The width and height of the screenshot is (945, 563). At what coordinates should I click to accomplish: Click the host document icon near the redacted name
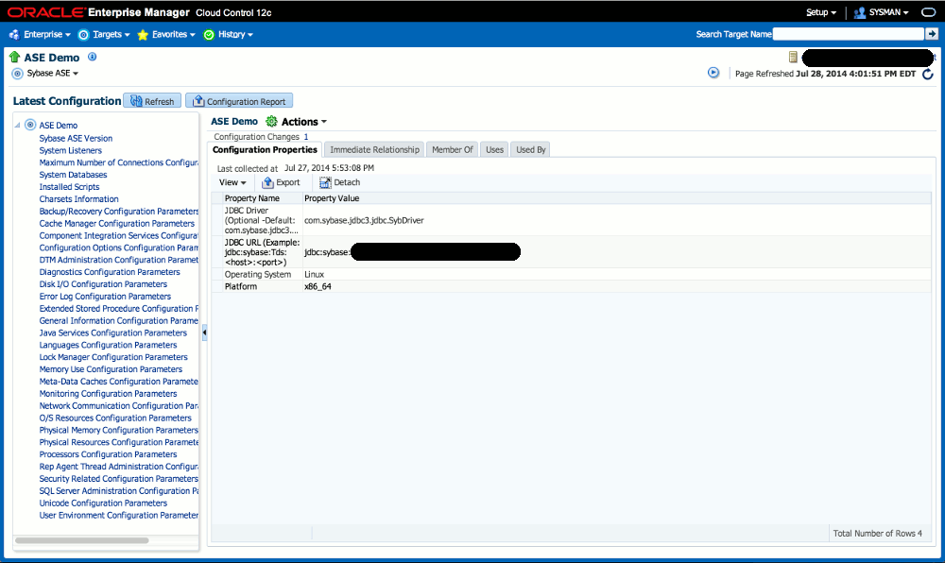tap(793, 57)
